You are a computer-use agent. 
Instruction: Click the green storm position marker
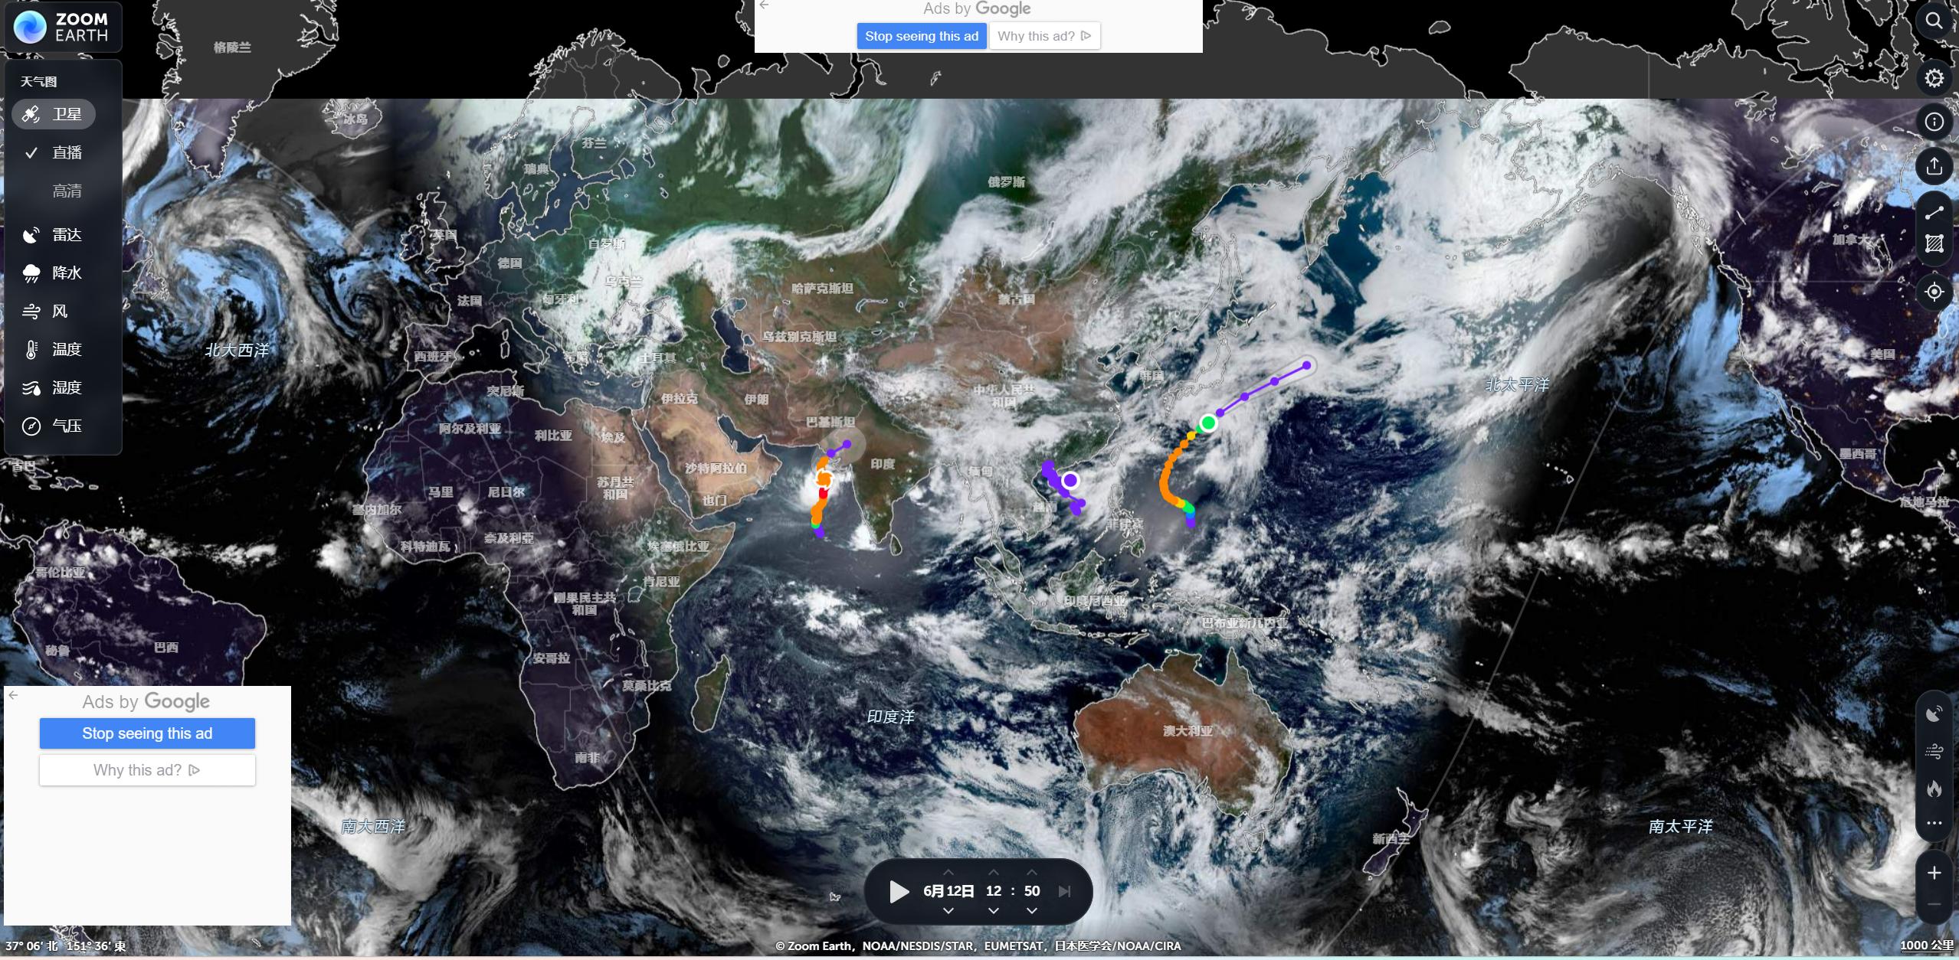point(1208,423)
